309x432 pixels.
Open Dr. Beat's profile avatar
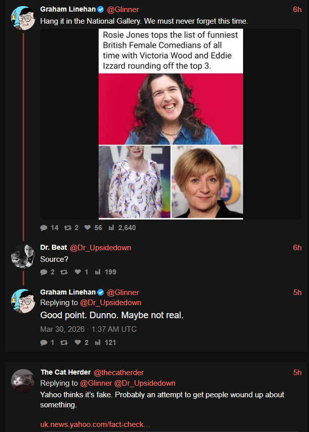pyautogui.click(x=23, y=256)
